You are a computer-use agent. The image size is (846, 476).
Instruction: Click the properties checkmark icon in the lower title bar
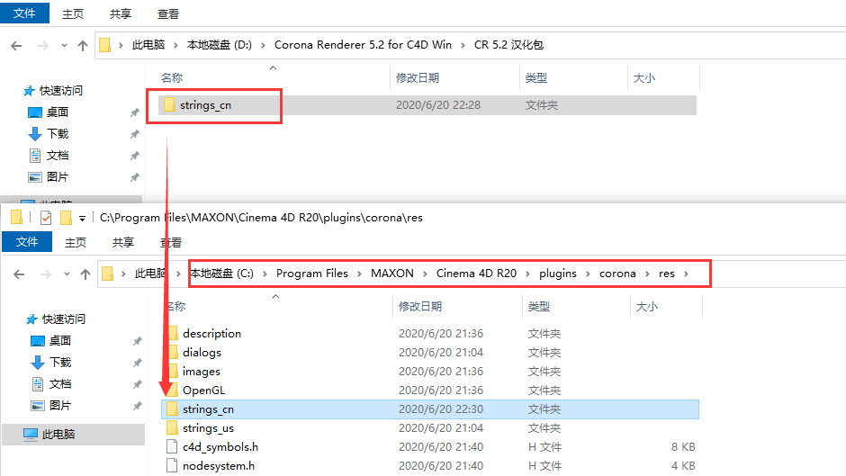(46, 218)
